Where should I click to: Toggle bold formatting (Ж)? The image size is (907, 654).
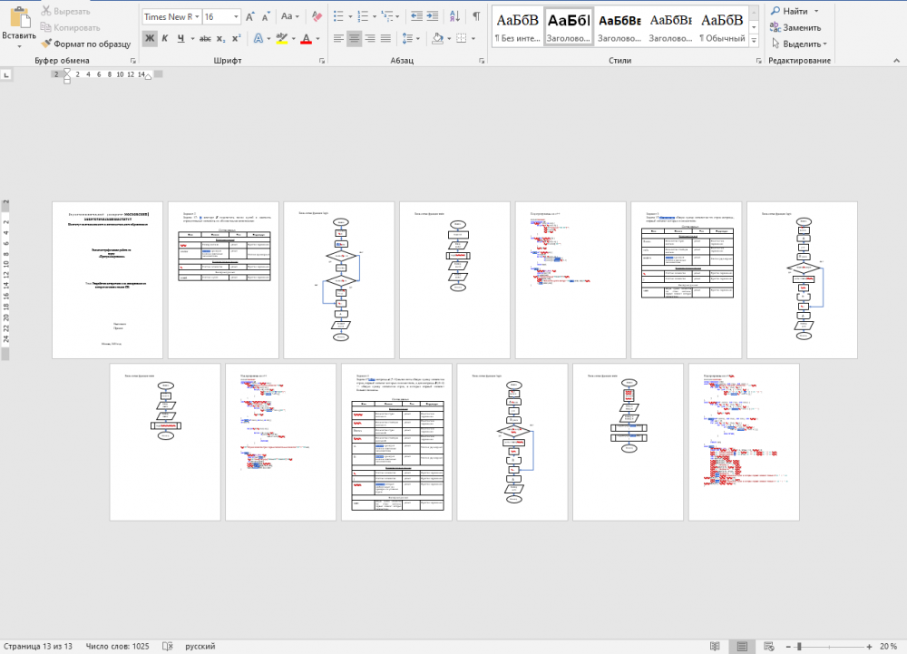click(x=150, y=38)
